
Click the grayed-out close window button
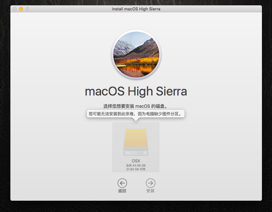tap(15, 9)
